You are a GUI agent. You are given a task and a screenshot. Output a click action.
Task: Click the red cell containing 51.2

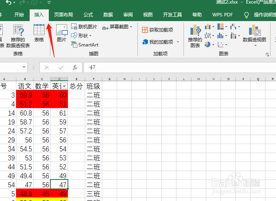click(25, 104)
